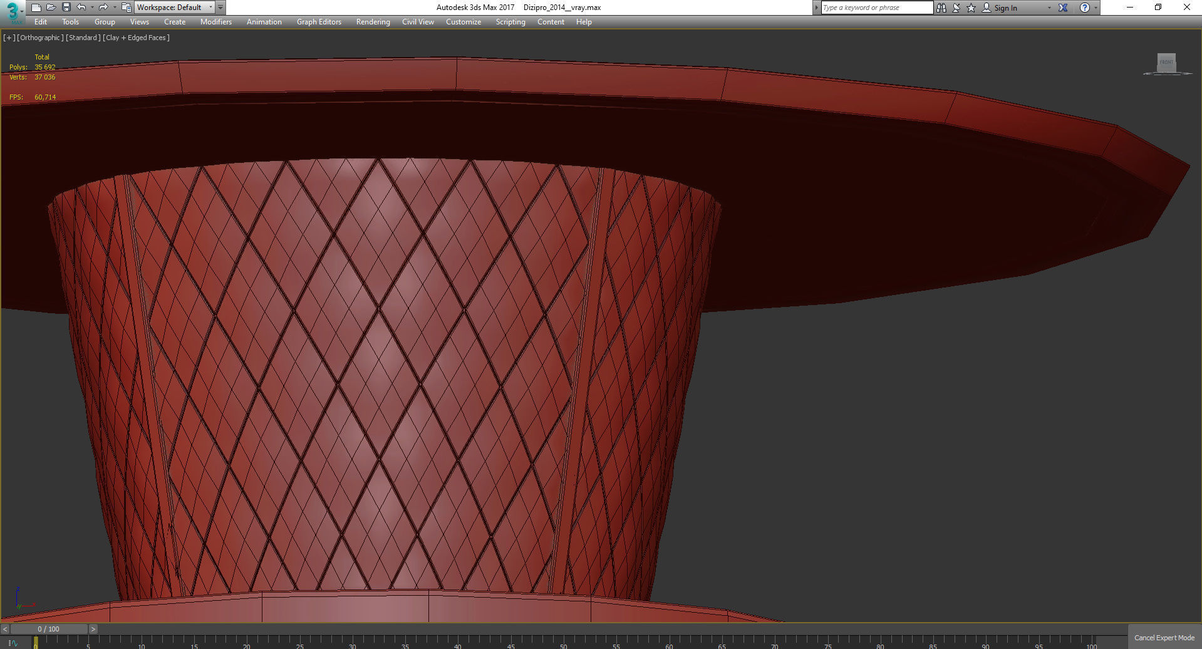Open the Animation menu

click(264, 22)
